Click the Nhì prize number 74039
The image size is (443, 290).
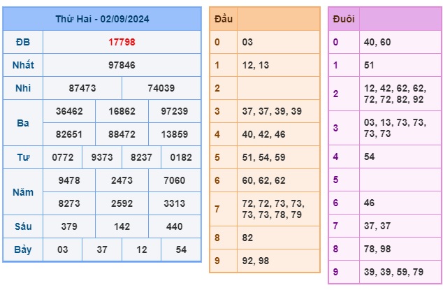[161, 88]
